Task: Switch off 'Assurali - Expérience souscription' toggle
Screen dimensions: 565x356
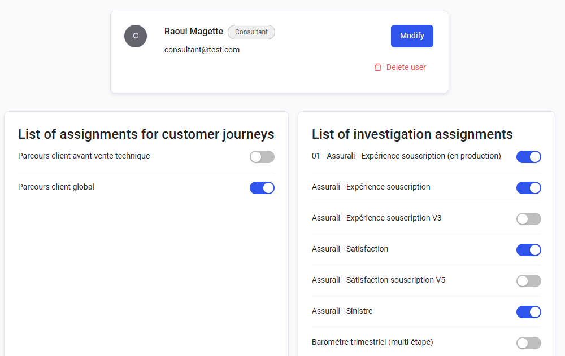Action: (529, 188)
